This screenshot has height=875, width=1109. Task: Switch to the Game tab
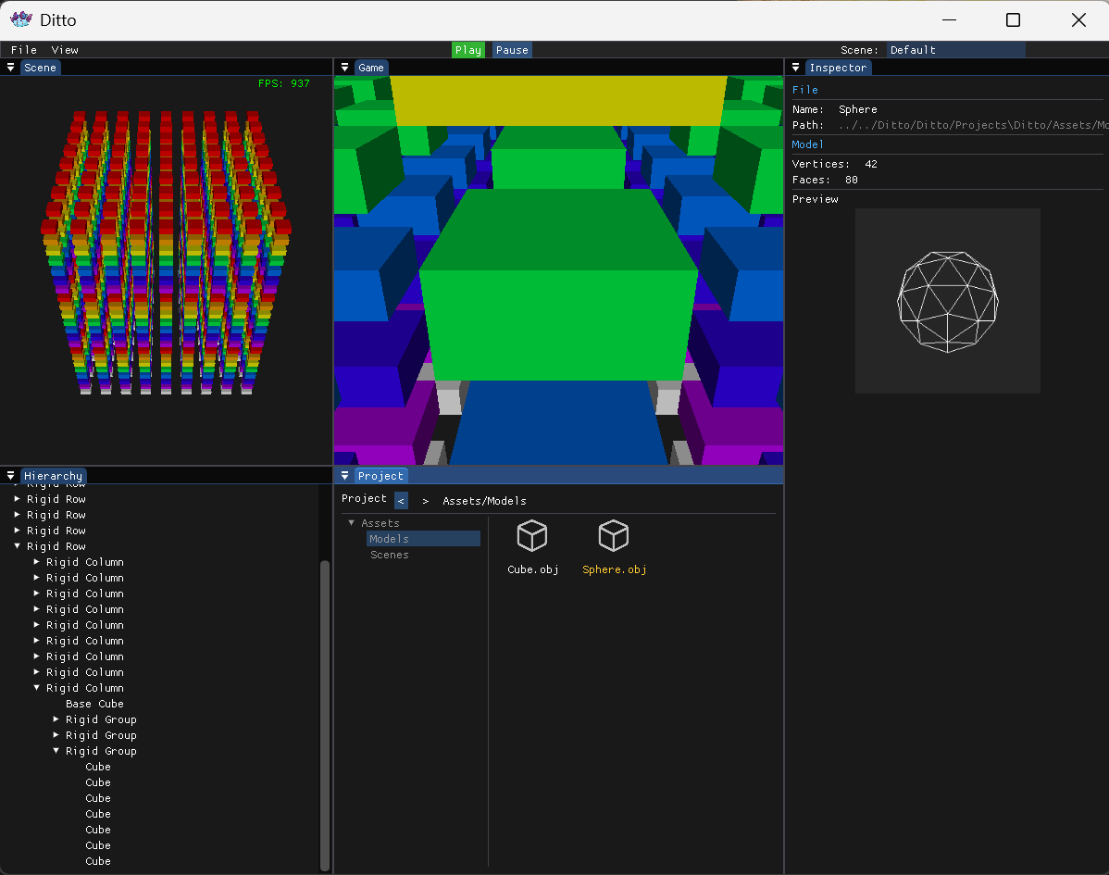coord(370,68)
